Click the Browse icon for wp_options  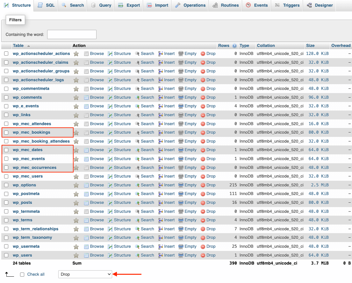[x=86, y=185]
